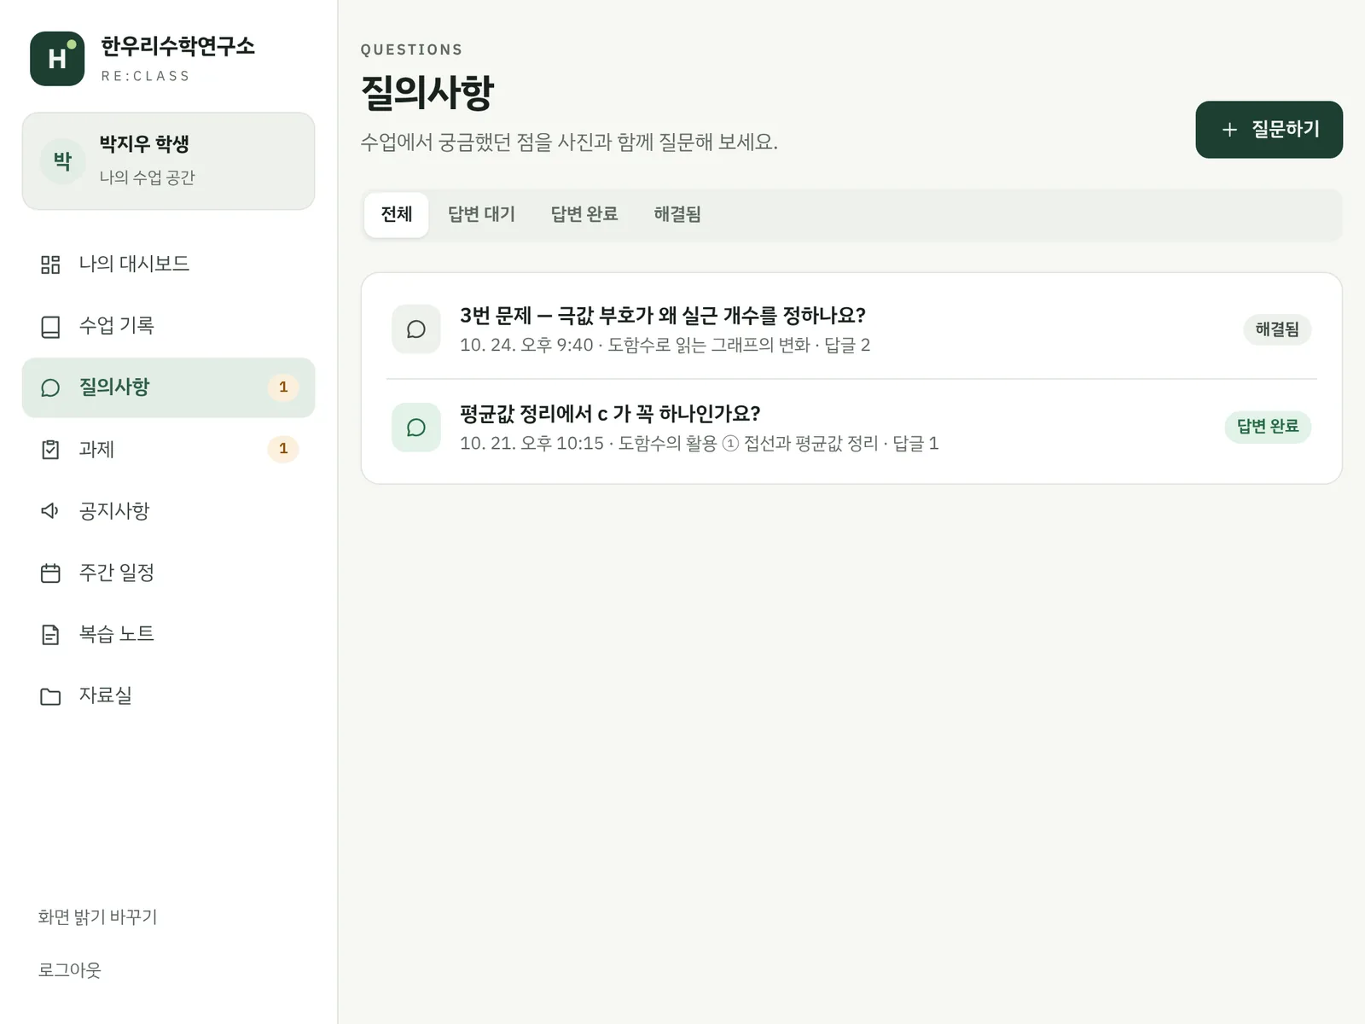Open 공지사항 menu item
The height and width of the screenshot is (1024, 1365).
click(168, 511)
